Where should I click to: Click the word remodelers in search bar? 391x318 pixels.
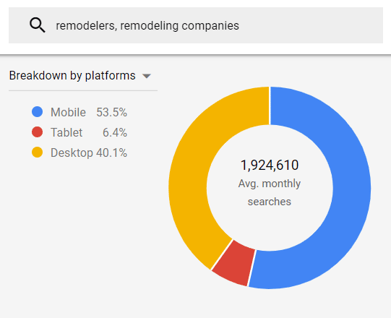(x=85, y=26)
